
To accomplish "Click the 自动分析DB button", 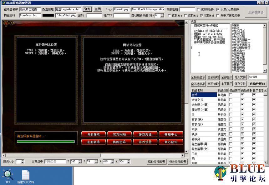I will pyautogui.click(x=257, y=84).
